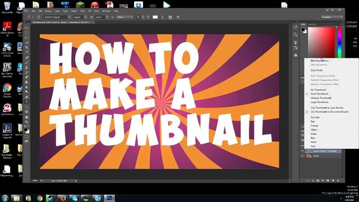Open the Windows Start menu
Viewport: 359px width, 202px height.
[5, 198]
